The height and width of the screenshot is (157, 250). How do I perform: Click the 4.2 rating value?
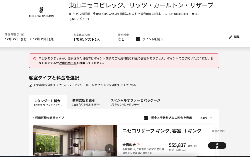(197, 14)
